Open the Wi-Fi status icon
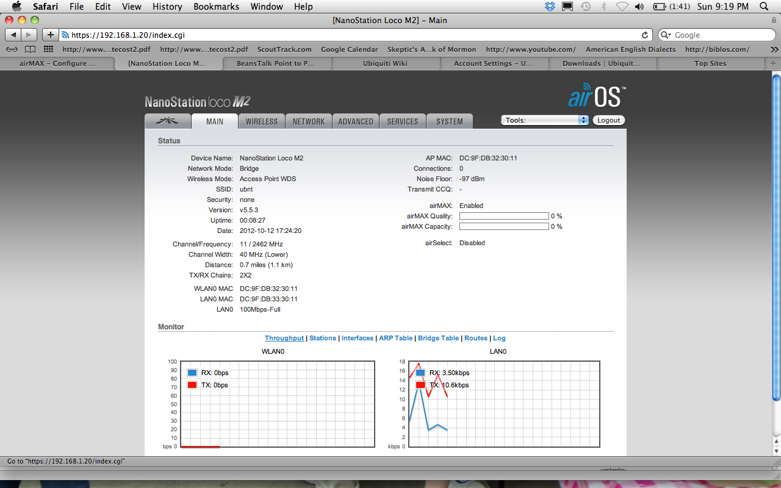This screenshot has height=488, width=781. click(x=622, y=7)
